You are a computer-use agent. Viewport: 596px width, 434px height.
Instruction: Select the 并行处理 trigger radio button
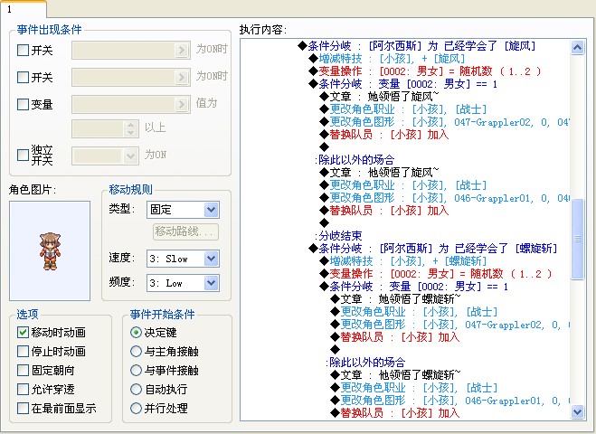click(x=136, y=408)
